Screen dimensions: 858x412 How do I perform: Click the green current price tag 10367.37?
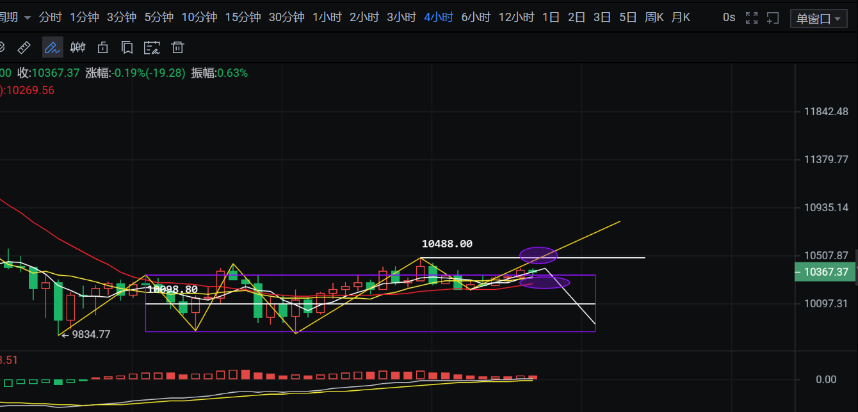tap(826, 272)
